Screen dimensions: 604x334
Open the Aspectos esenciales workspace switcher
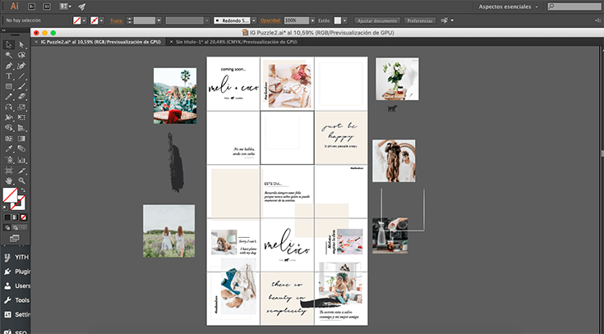(x=509, y=7)
